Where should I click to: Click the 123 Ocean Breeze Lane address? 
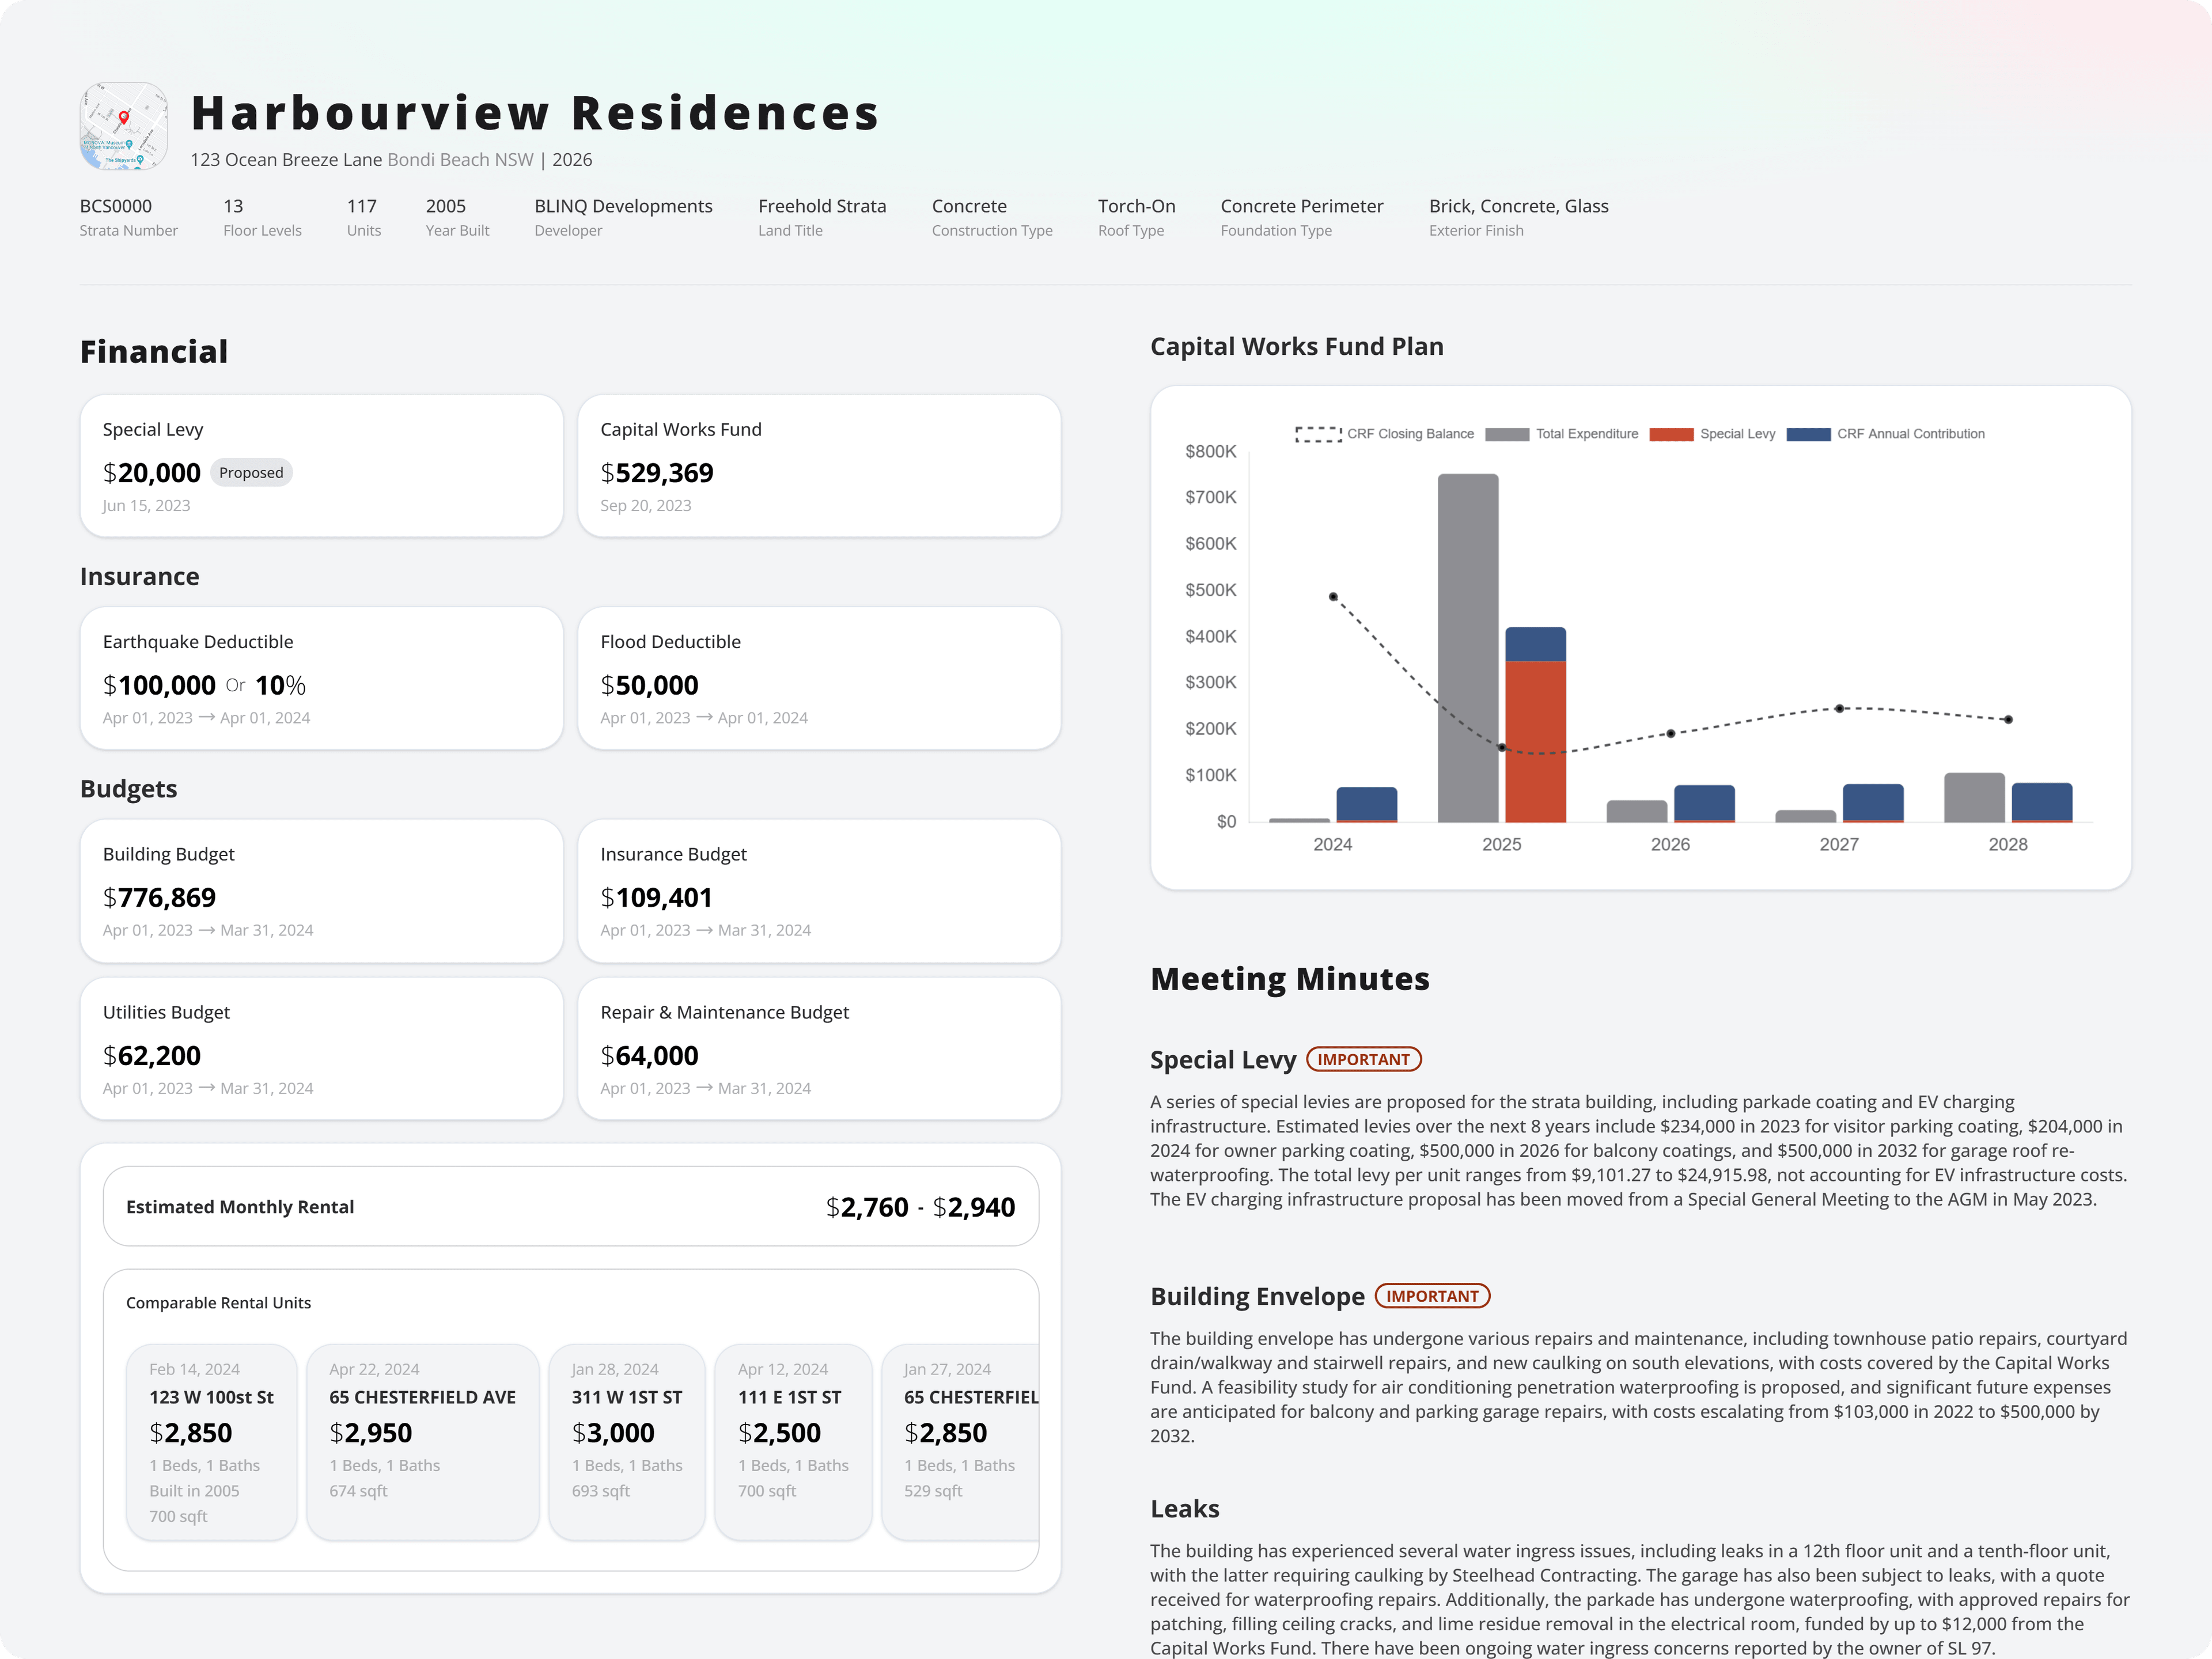point(286,160)
